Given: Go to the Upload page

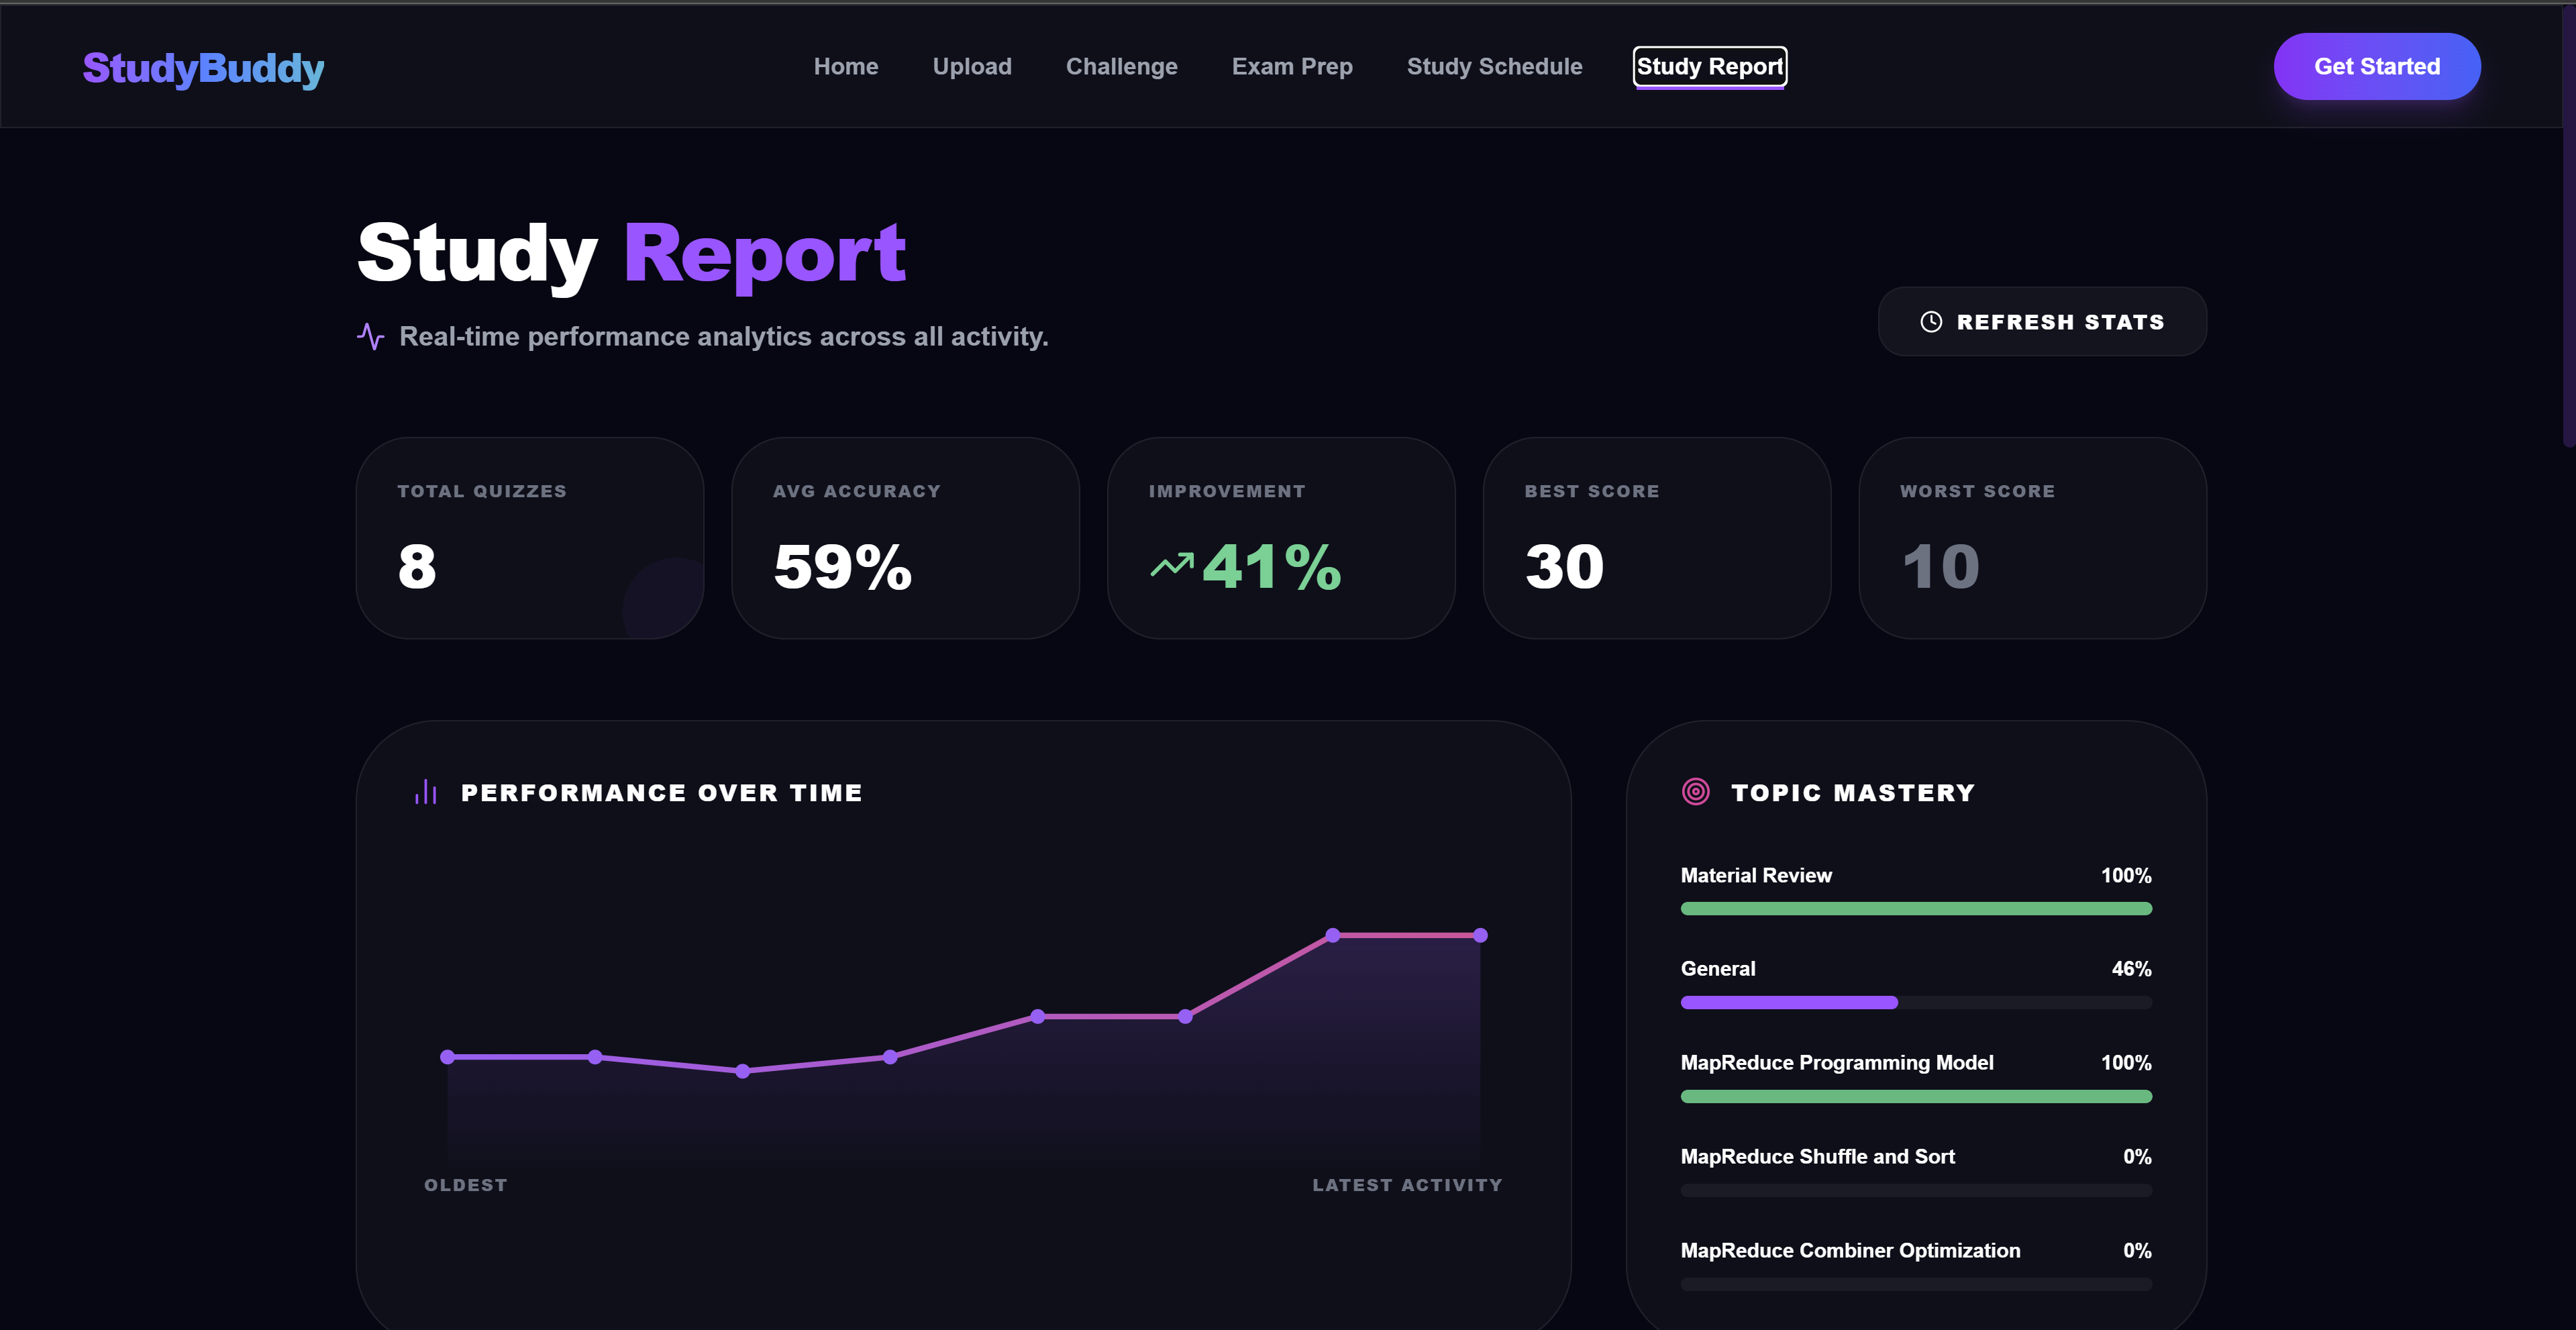Looking at the screenshot, I should (x=971, y=67).
